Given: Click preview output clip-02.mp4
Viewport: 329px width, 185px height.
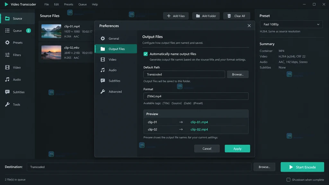Looking at the screenshot, I should coord(199,129).
